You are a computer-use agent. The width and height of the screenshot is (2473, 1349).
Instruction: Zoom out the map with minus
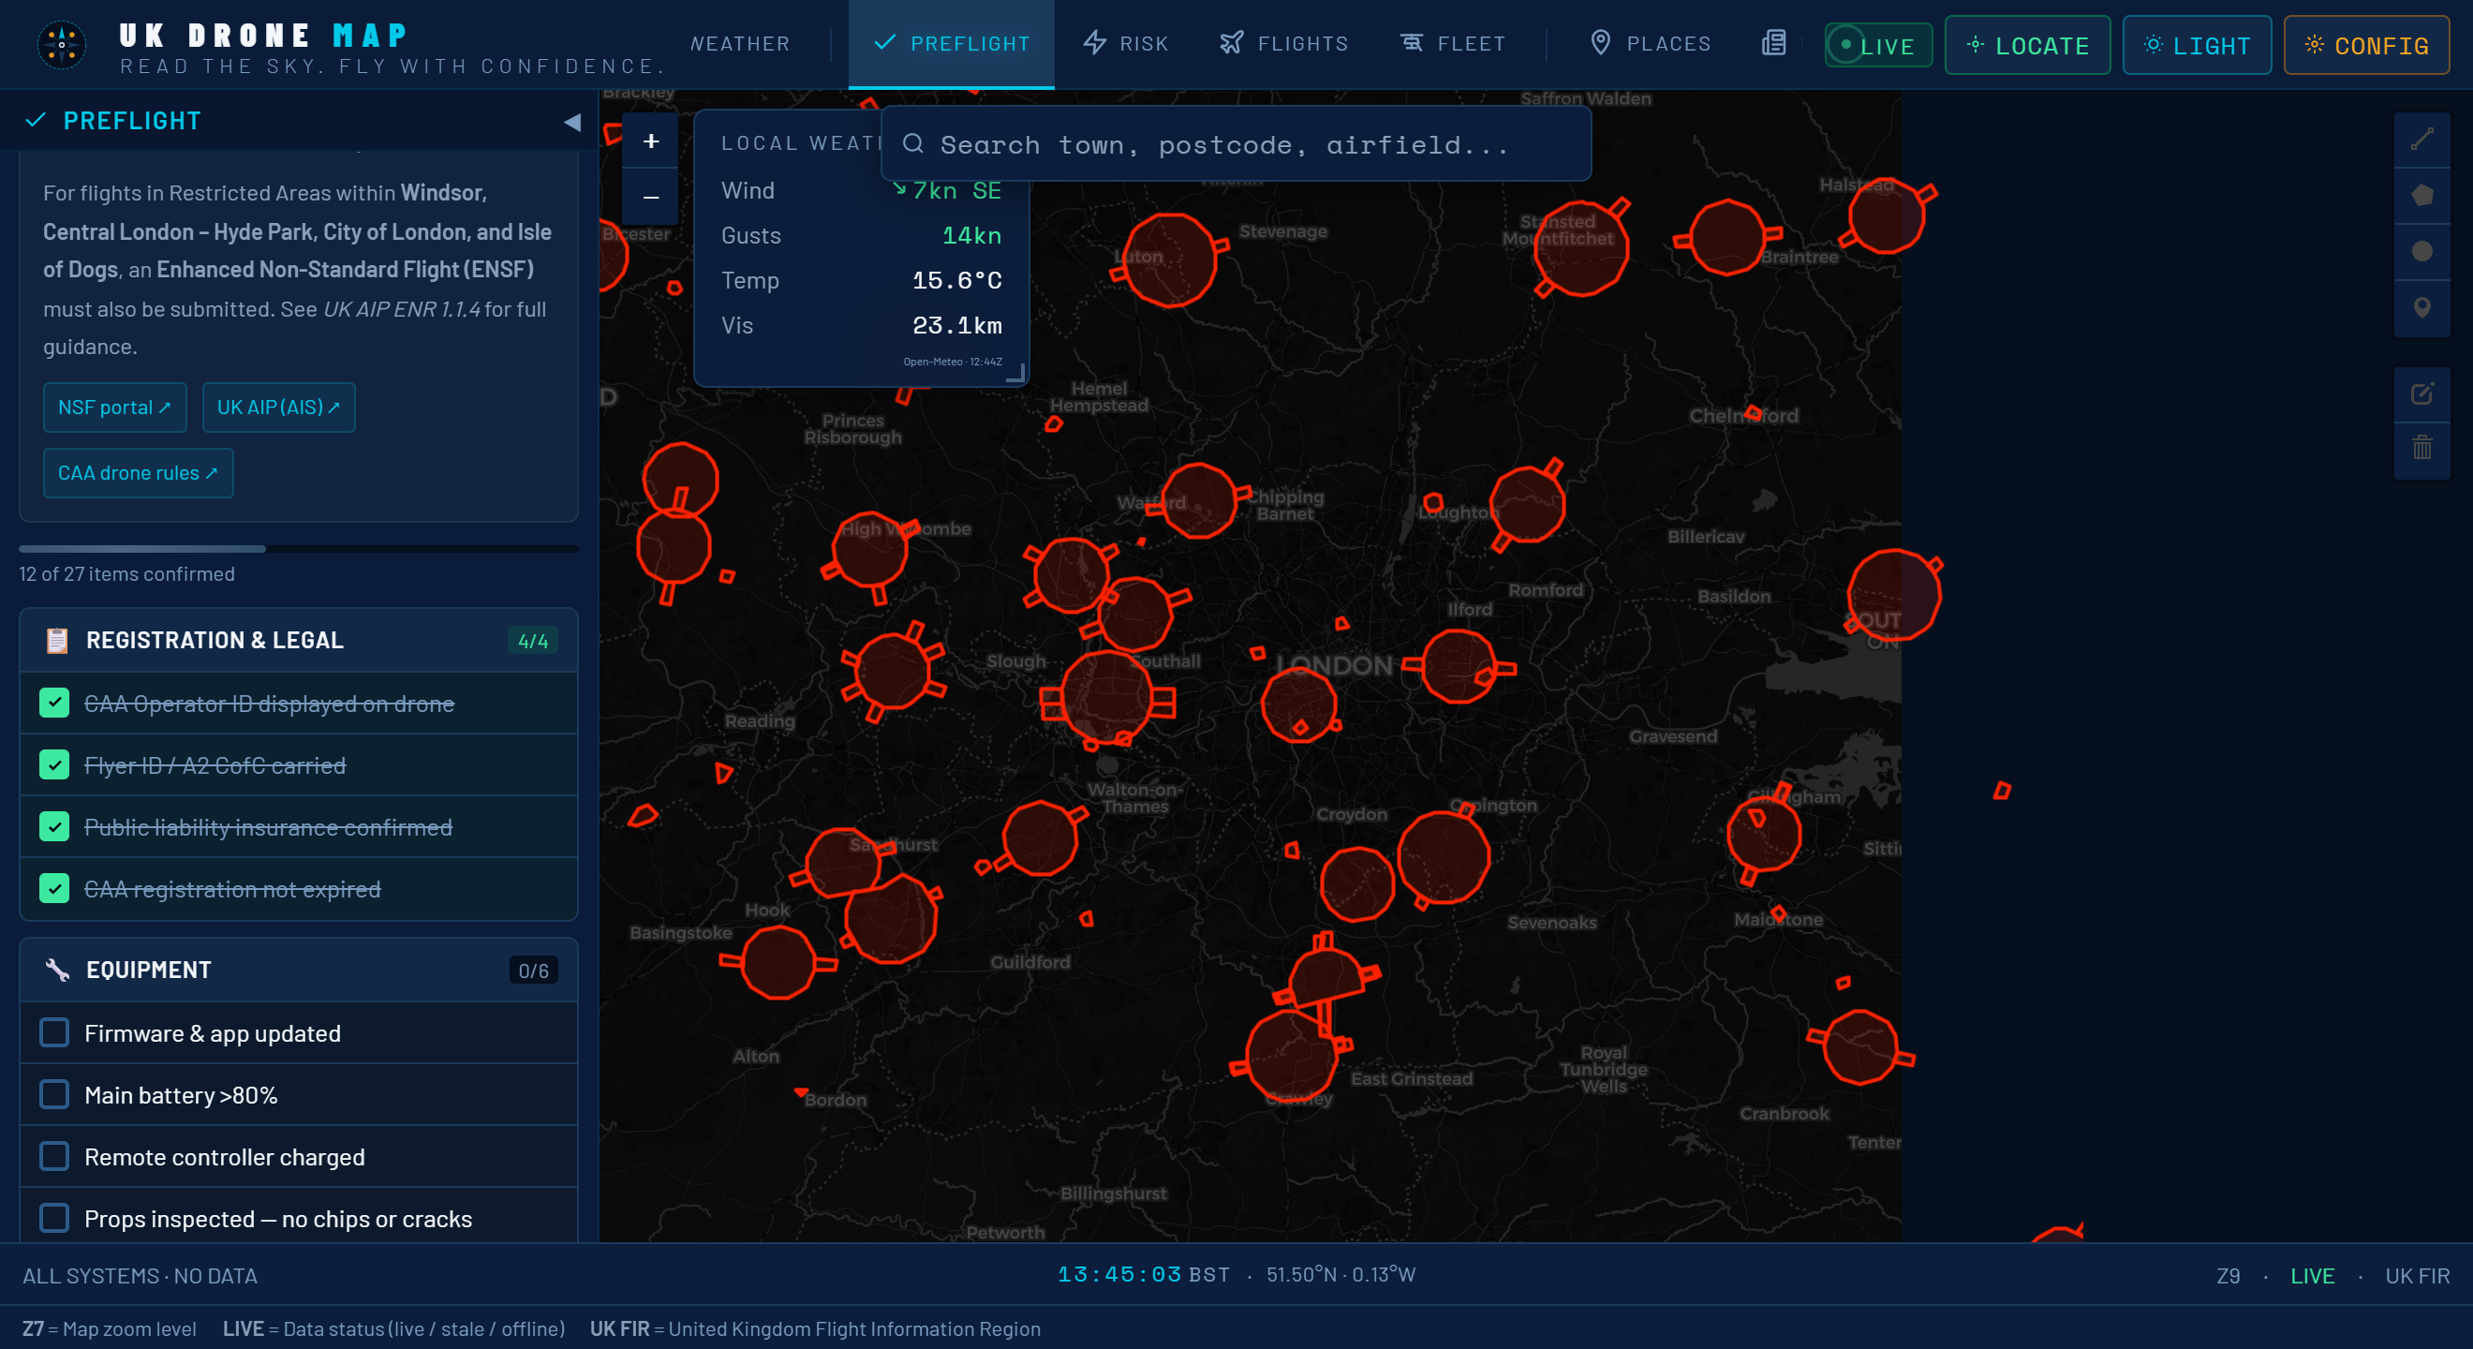(x=651, y=197)
